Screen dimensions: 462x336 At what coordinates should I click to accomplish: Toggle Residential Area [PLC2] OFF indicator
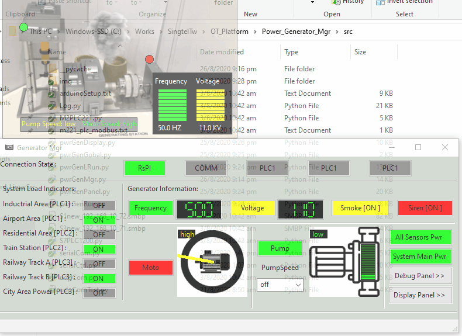click(99, 235)
